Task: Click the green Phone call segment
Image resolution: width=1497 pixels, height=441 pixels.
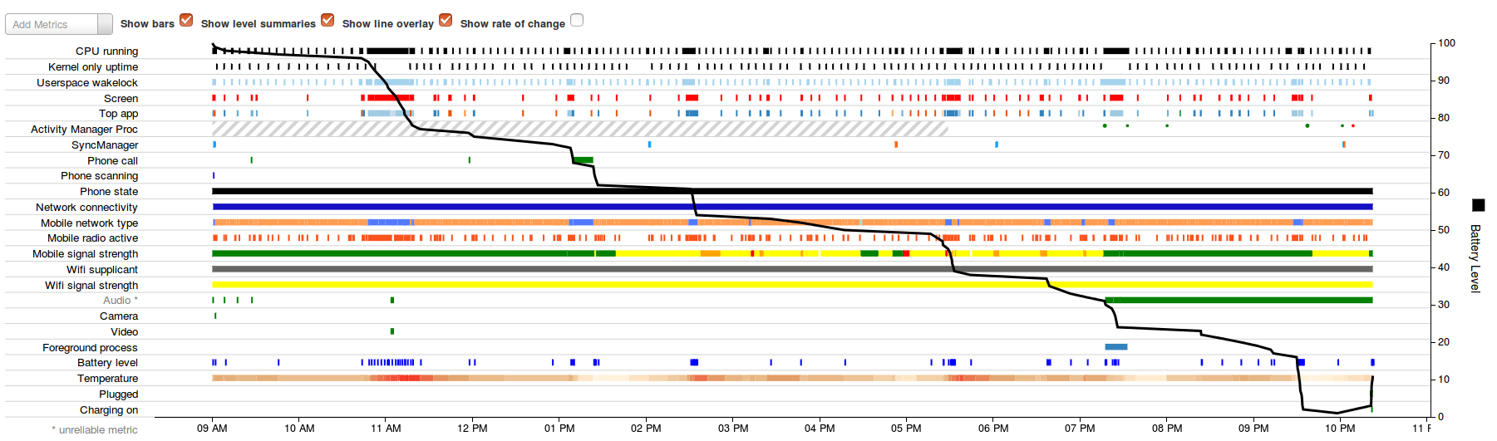Action: (x=583, y=159)
